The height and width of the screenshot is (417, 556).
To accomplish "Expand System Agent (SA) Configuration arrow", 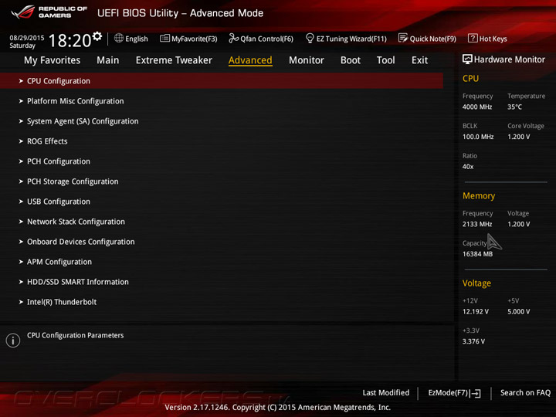I will (x=21, y=121).
